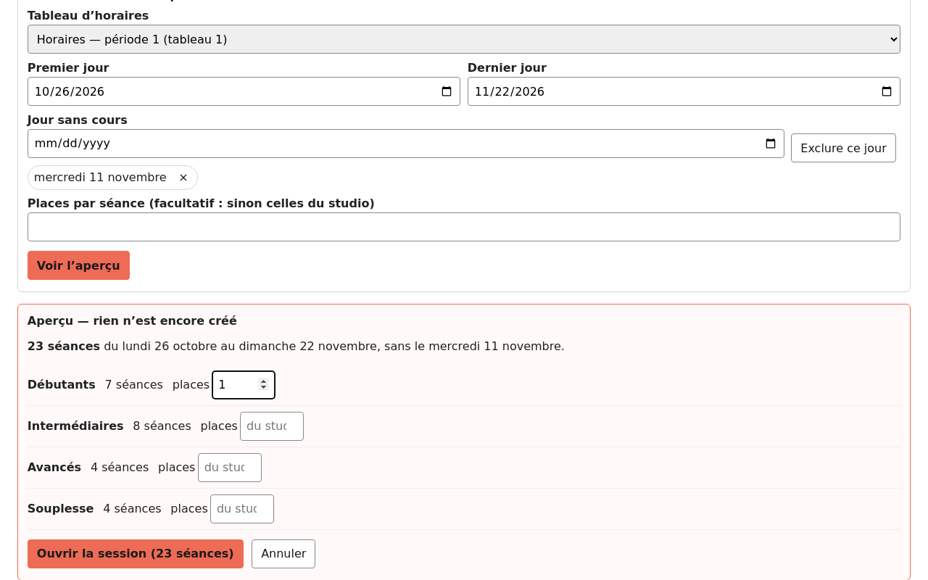Focus the Avancés places field
This screenshot has height=580, width=928.
(x=230, y=468)
